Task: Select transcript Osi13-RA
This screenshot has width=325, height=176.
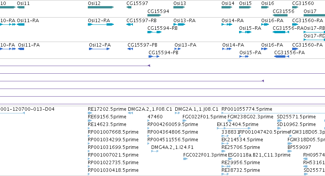Action: 179,24
